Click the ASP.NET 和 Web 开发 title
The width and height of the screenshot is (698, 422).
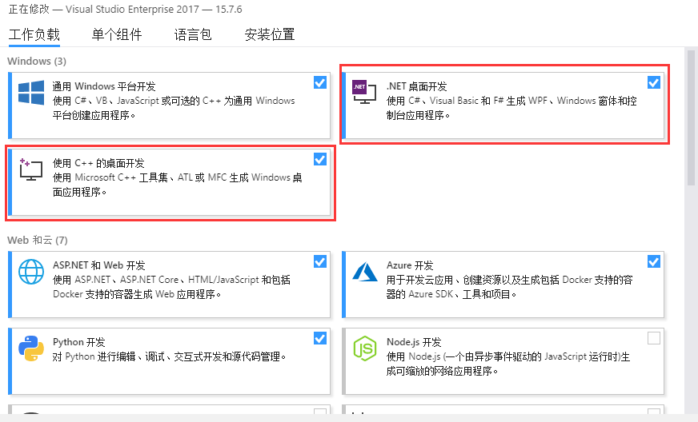point(98,265)
